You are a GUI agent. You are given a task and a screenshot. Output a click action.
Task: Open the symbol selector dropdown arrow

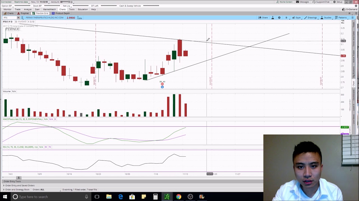tap(18, 18)
